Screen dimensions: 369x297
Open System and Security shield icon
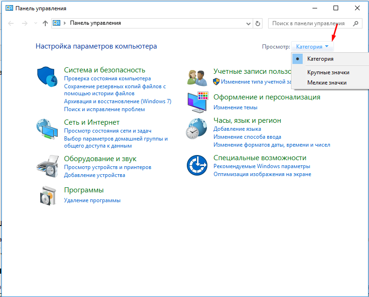point(47,77)
